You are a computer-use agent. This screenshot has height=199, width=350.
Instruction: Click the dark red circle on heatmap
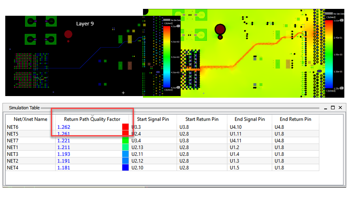220,29
